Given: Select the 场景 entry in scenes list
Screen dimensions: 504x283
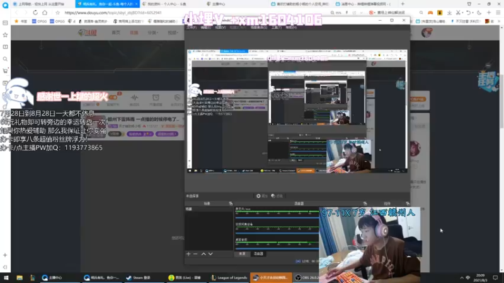Looking at the screenshot, I should coord(209,209).
